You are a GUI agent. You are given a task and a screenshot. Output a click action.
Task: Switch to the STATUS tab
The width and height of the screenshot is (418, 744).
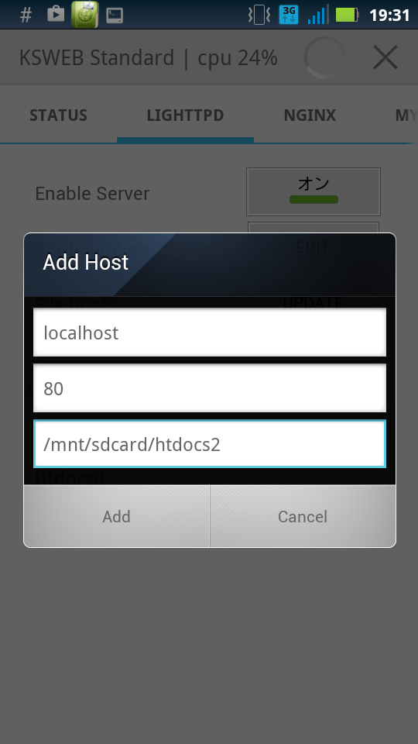58,115
